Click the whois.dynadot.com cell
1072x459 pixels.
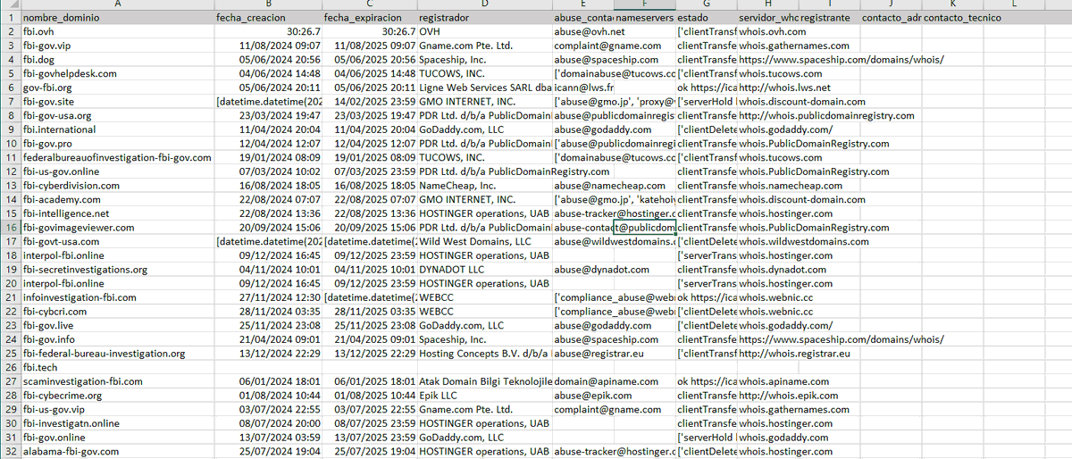[767, 270]
